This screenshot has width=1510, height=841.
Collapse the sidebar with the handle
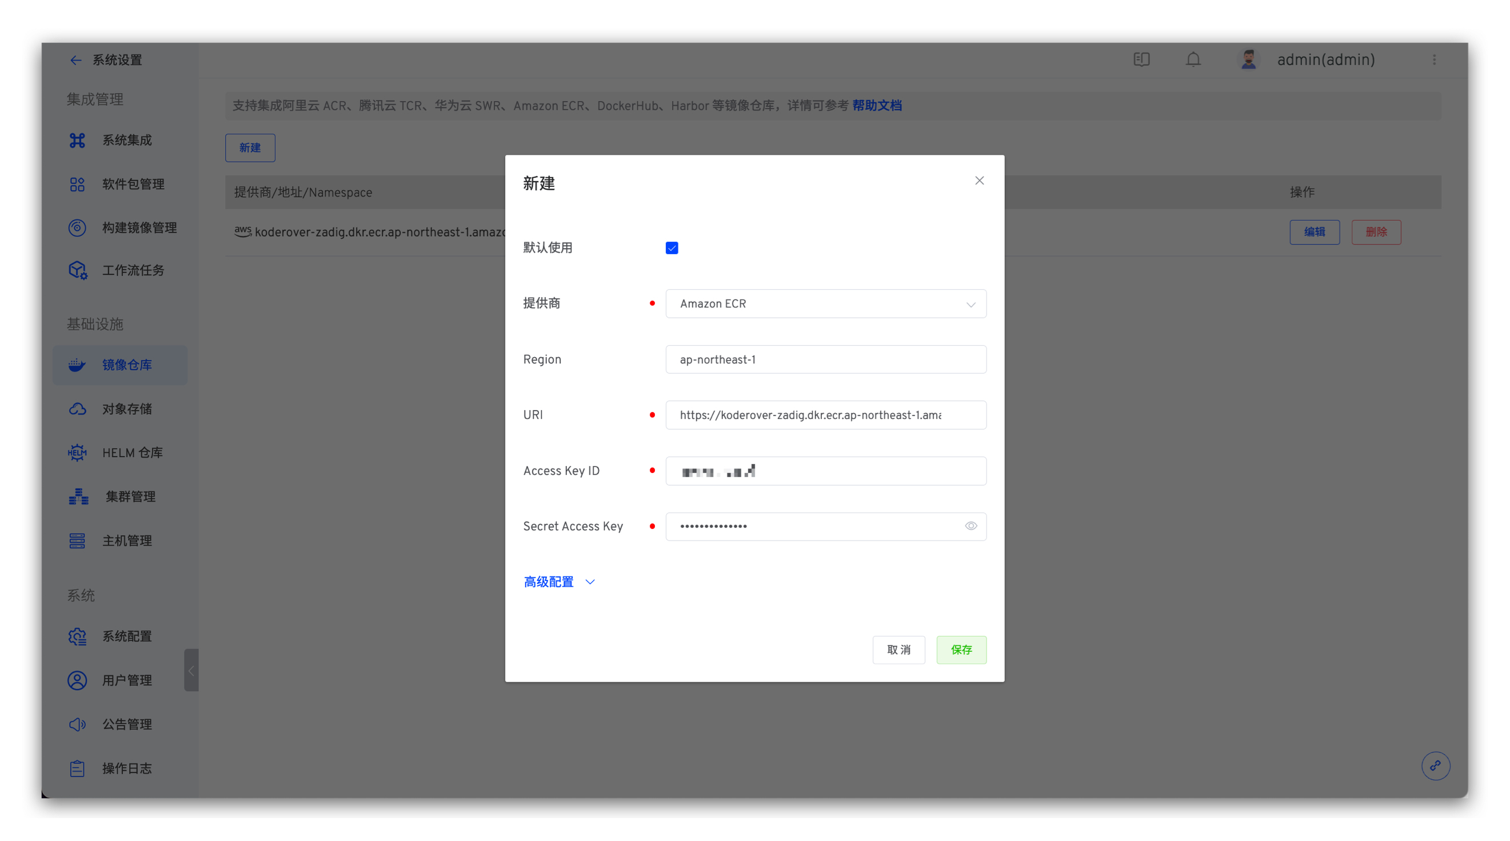pyautogui.click(x=191, y=670)
